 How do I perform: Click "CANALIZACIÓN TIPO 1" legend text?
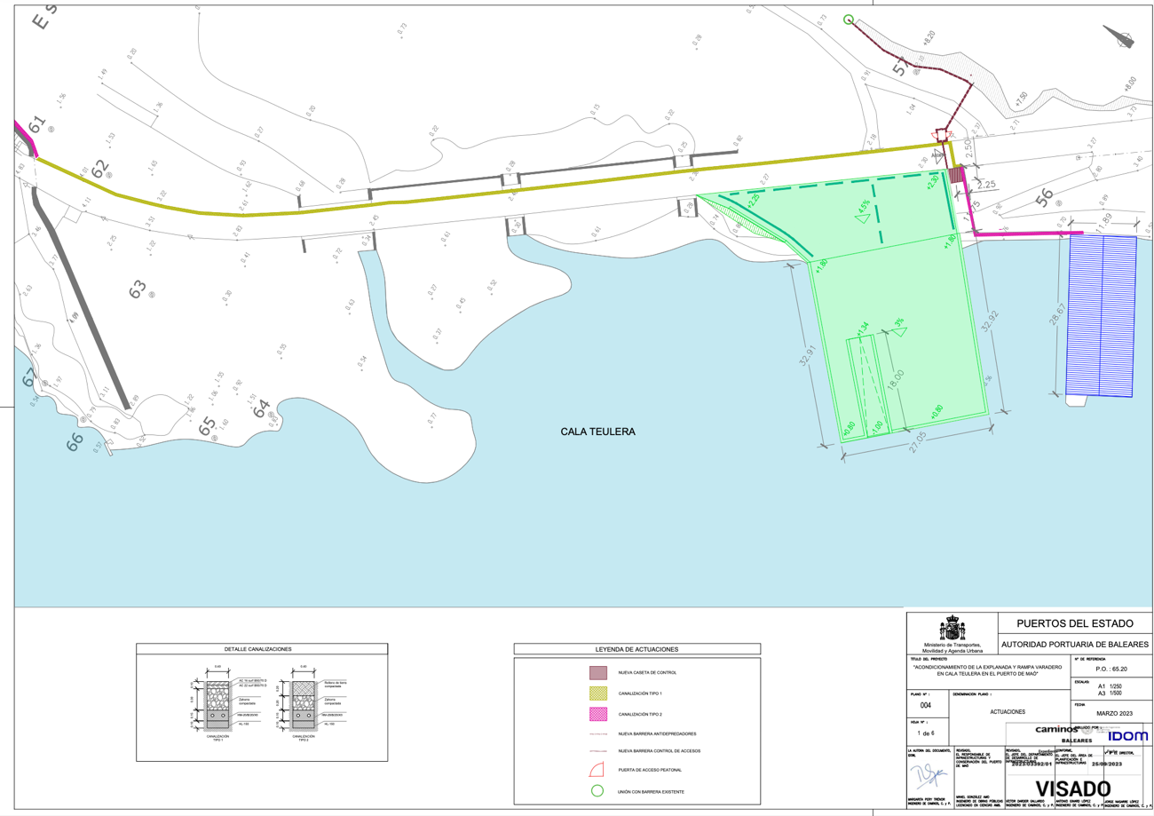(x=641, y=693)
